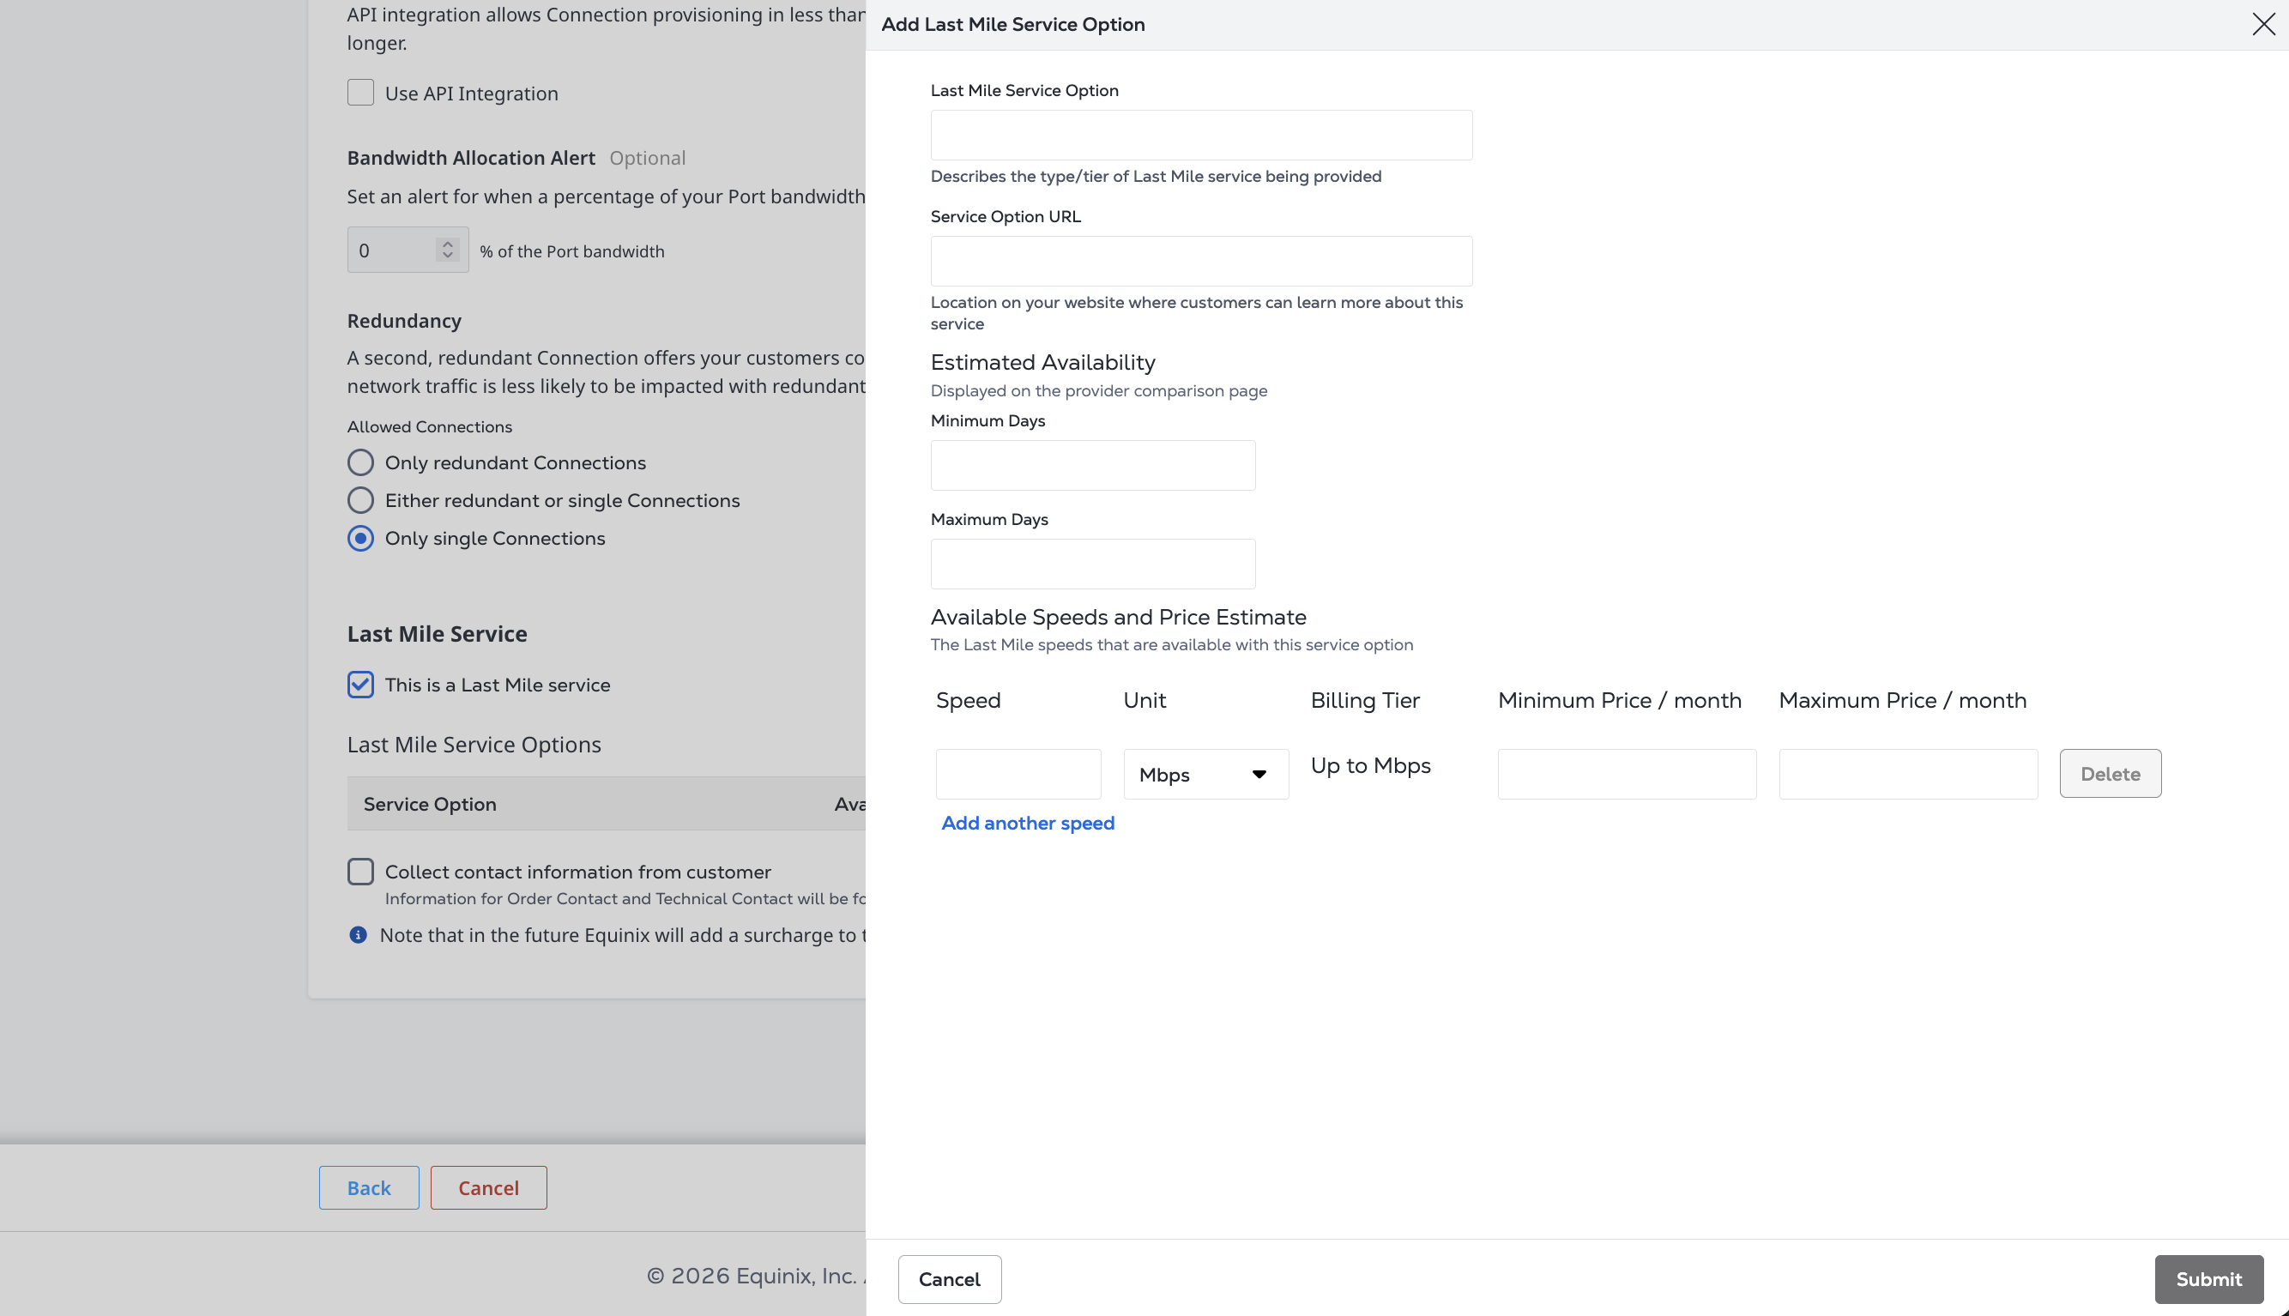Click the info icon beside the surcharge note
The width and height of the screenshot is (2289, 1316).
pyautogui.click(x=358, y=934)
